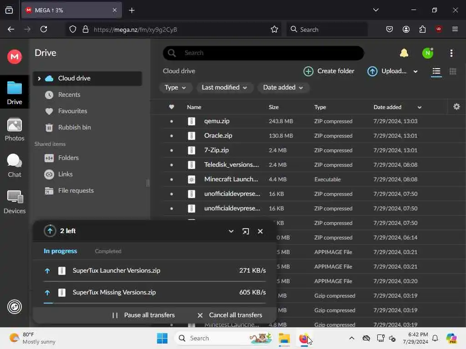Viewport: 466px width, 349px height.
Task: Reload the current page
Action: [x=44, y=29]
